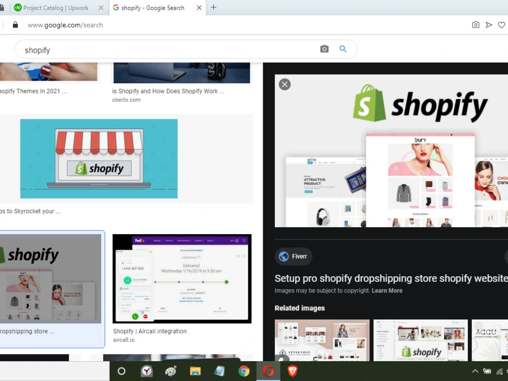This screenshot has height=381, width=508.
Task: Open is Shopify and How Does Shopify Work caption
Action: point(168,91)
